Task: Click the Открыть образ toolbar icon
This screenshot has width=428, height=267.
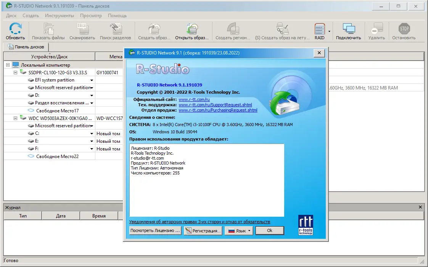Action: click(192, 29)
